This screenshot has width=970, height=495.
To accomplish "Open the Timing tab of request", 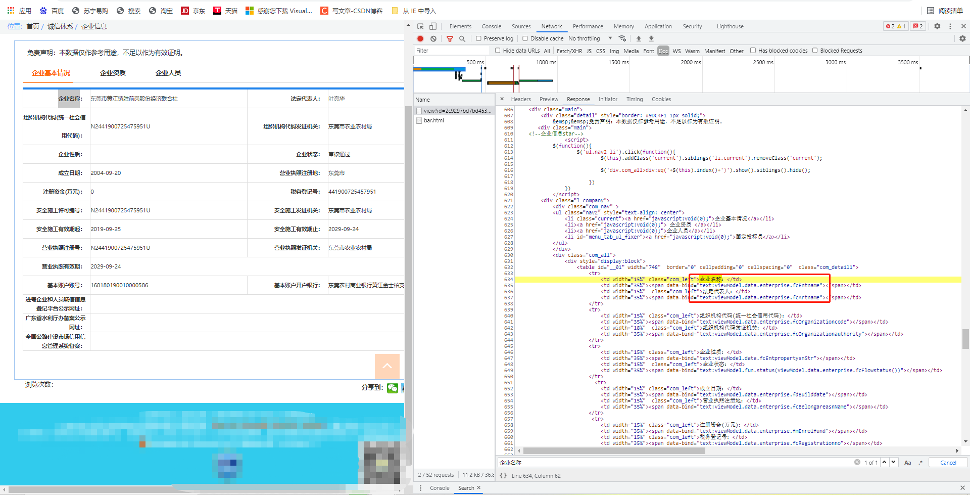I will pos(635,99).
